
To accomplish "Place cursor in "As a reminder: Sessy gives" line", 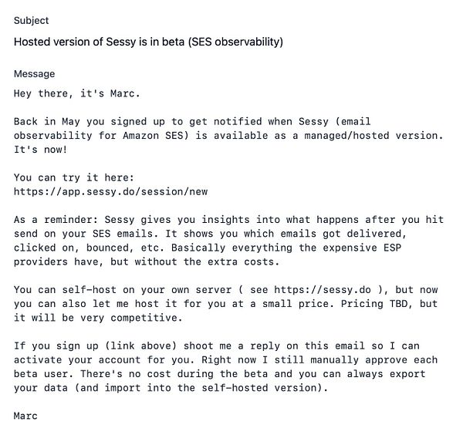I will point(228,220).
